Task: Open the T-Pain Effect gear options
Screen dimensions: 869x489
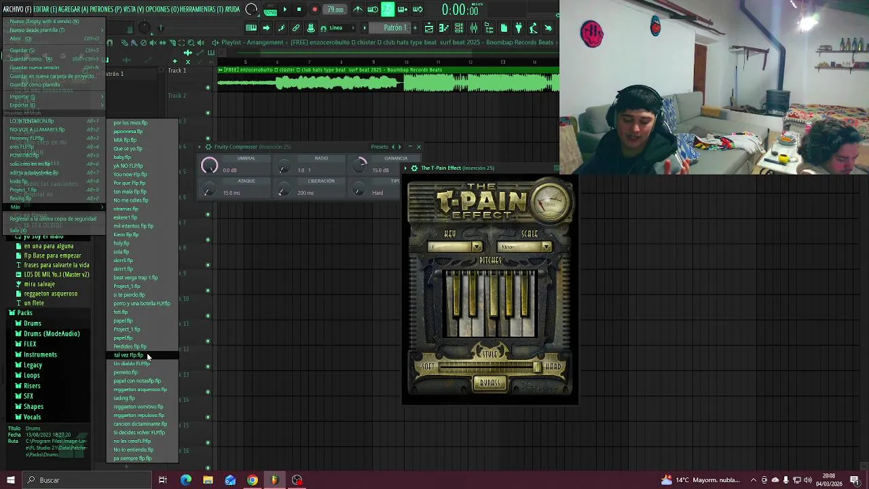Action: coord(414,168)
